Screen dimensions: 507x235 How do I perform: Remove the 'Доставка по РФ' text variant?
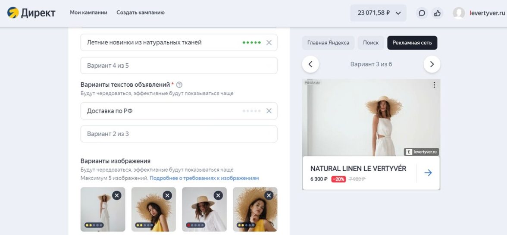269,111
